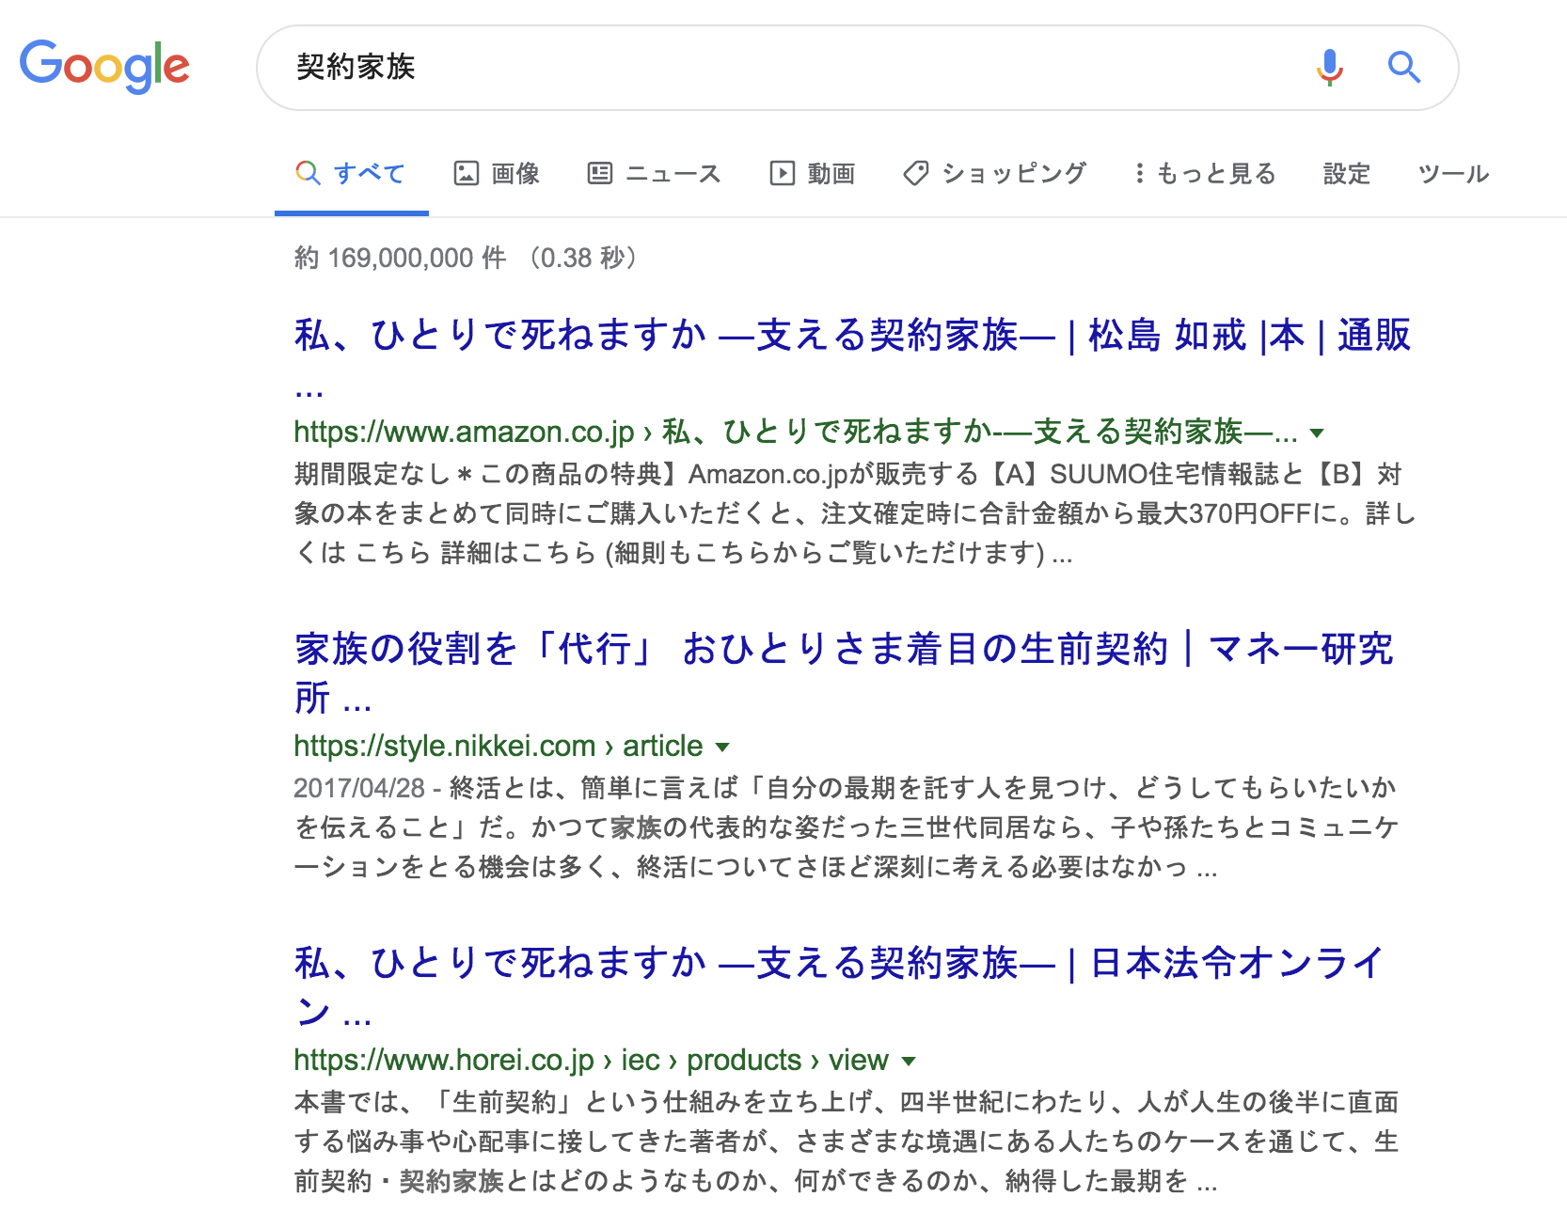Click the Google logo

tap(104, 66)
